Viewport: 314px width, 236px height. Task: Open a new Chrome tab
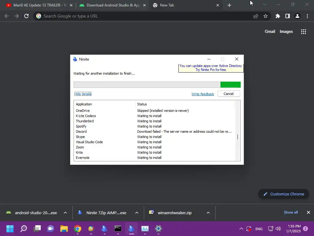[229, 5]
